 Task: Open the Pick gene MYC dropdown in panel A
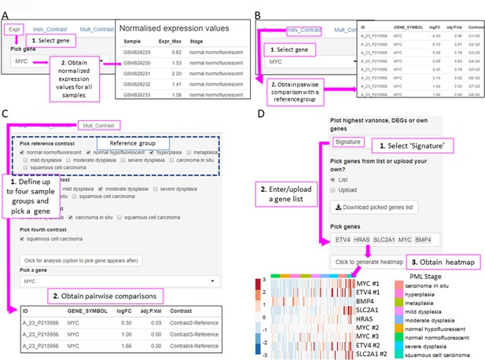coord(60,61)
